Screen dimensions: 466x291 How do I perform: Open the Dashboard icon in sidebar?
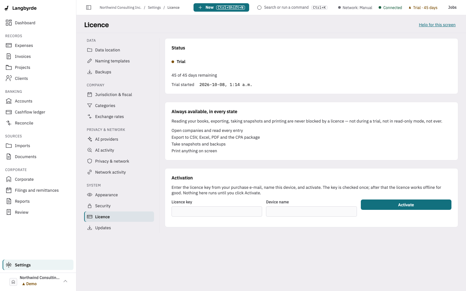pos(9,23)
